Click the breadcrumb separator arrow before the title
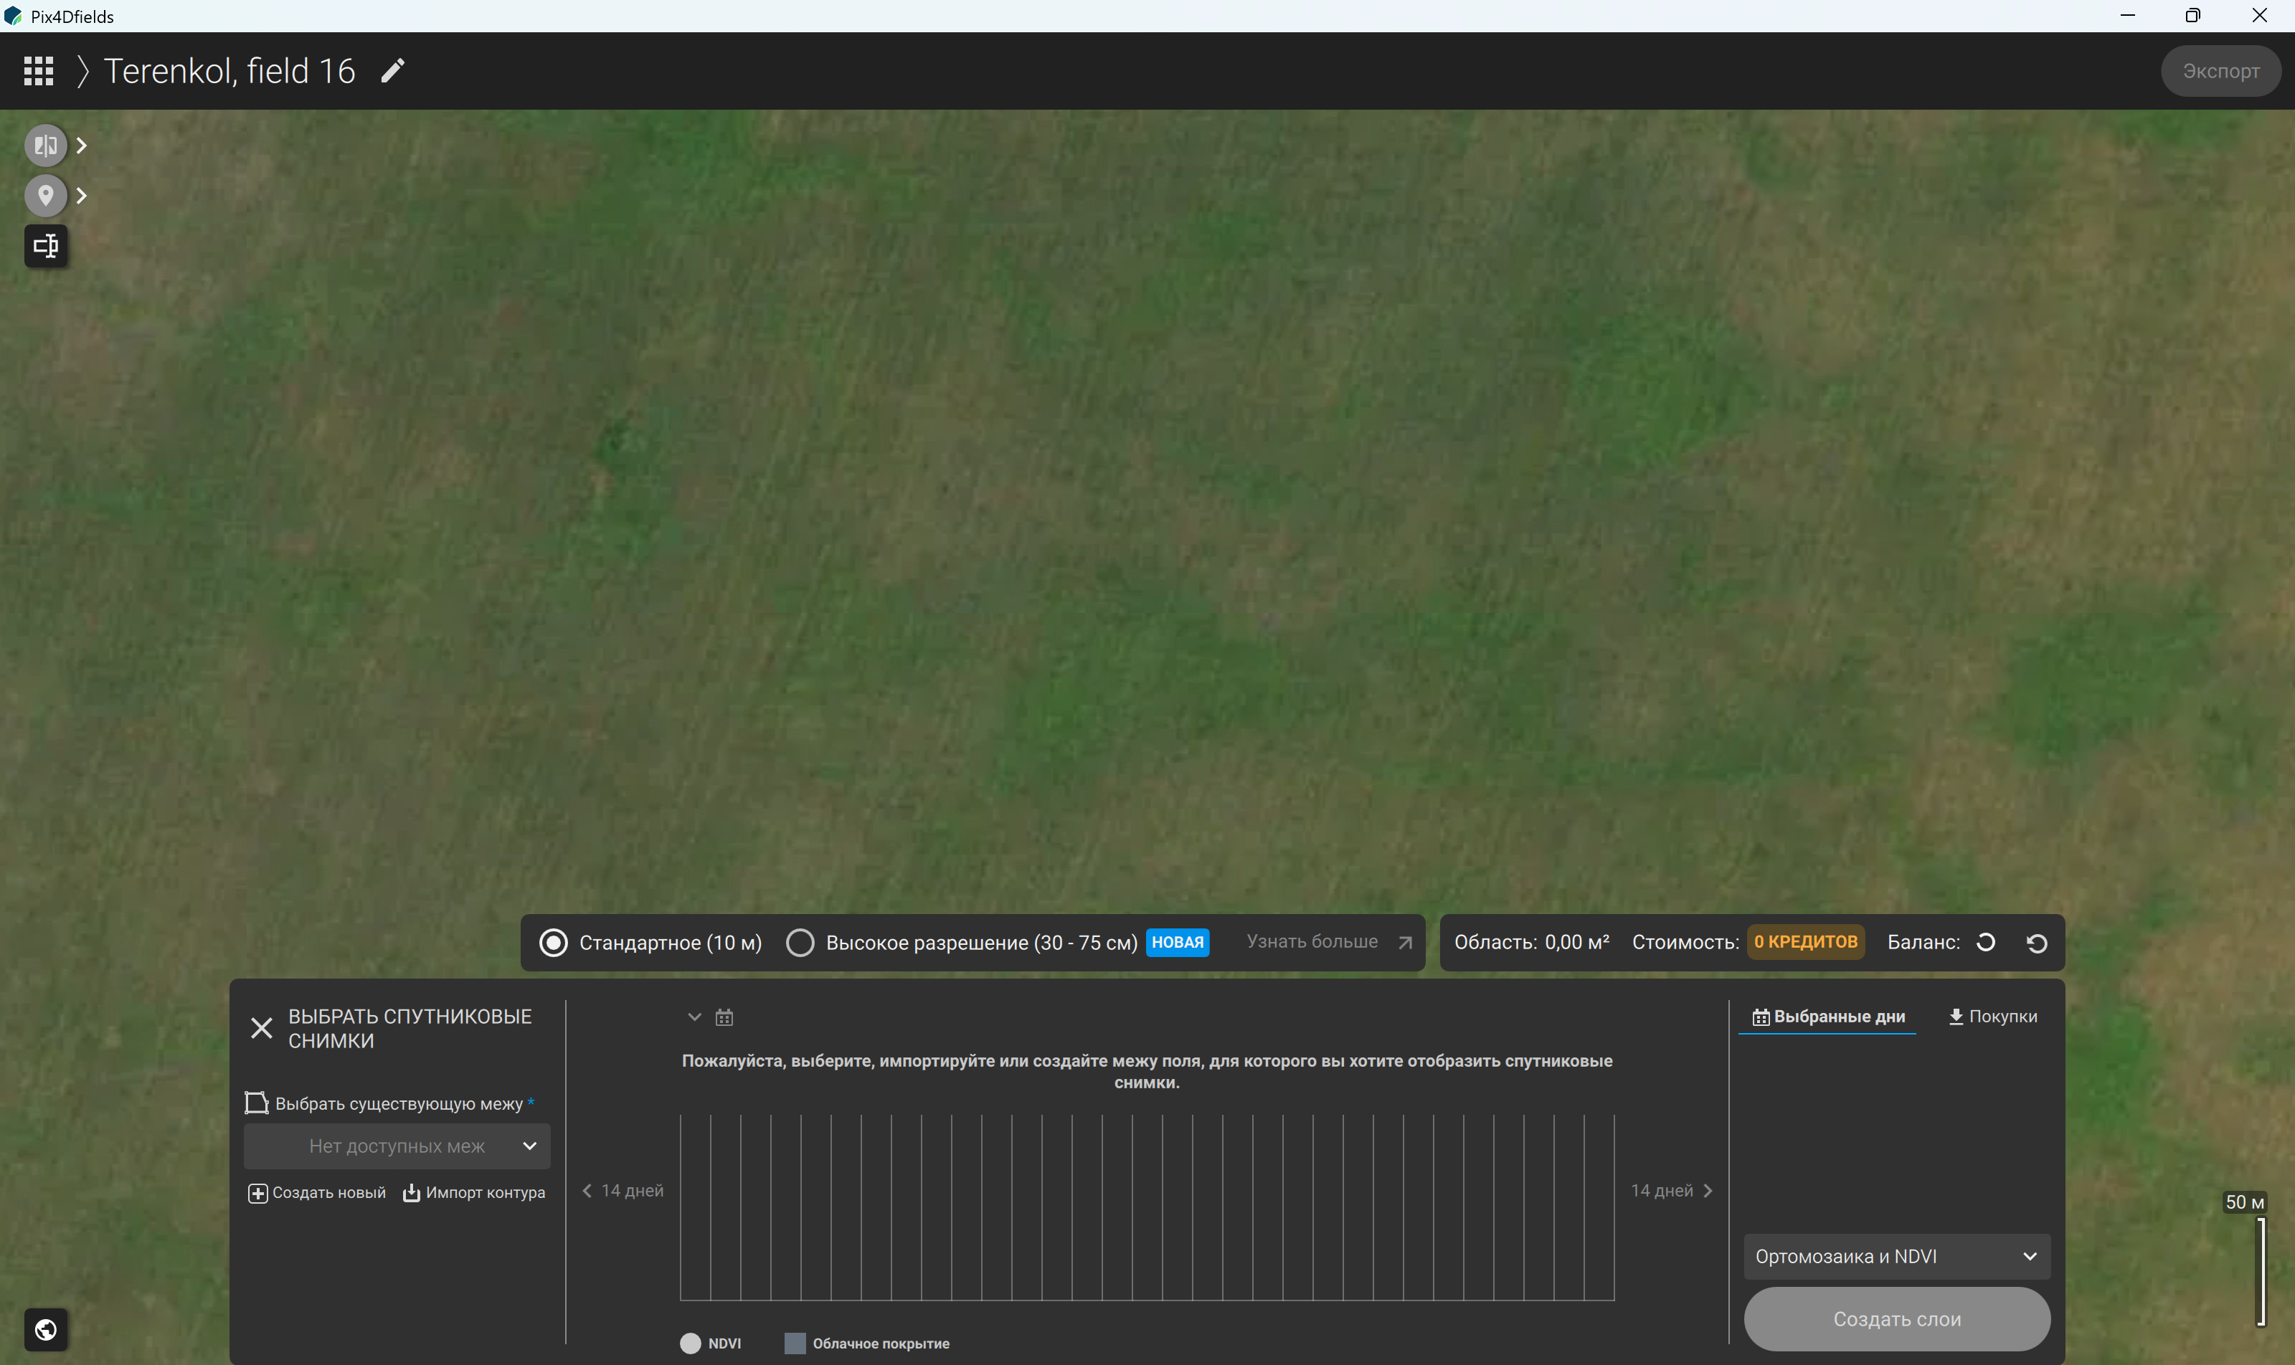Image resolution: width=2295 pixels, height=1365 pixels. (x=82, y=71)
